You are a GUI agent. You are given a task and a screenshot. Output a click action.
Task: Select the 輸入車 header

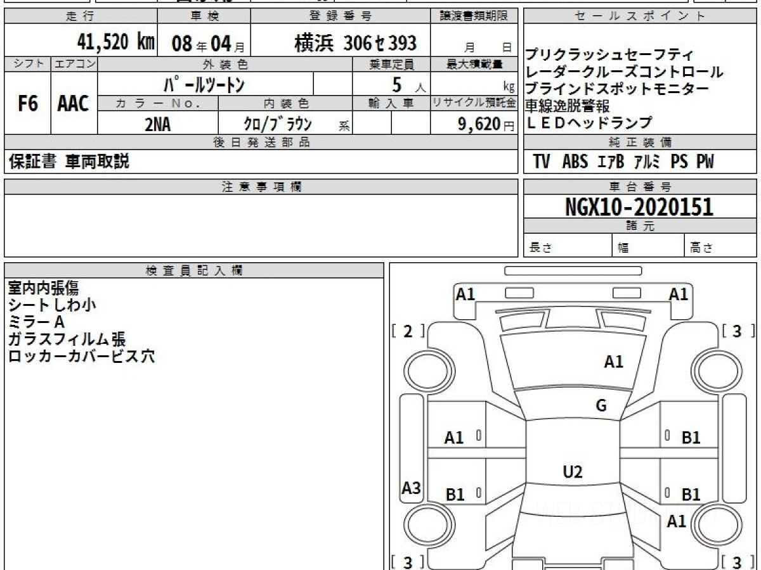(392, 103)
